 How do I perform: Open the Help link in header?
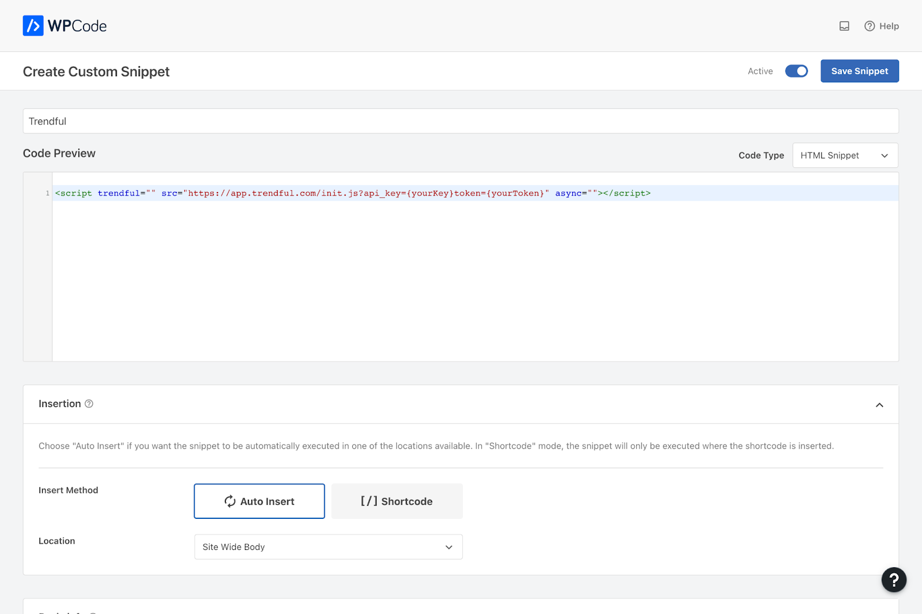point(882,26)
